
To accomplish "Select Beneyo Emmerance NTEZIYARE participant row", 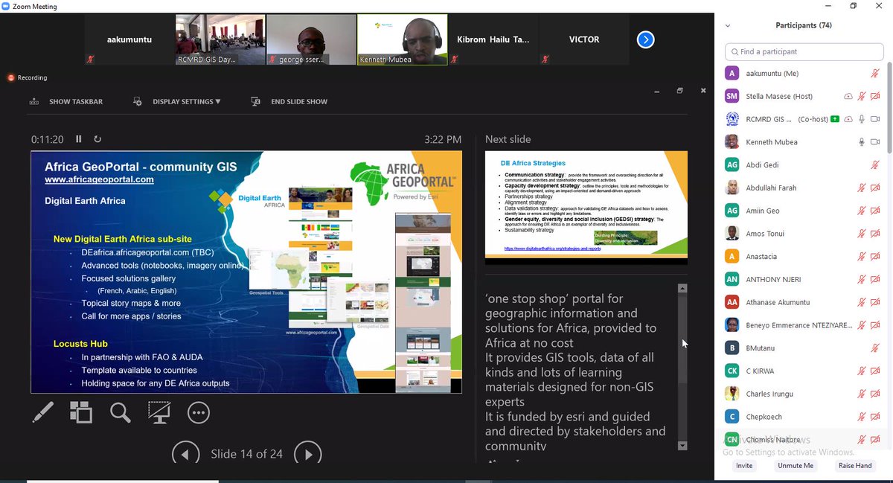I will click(x=803, y=325).
